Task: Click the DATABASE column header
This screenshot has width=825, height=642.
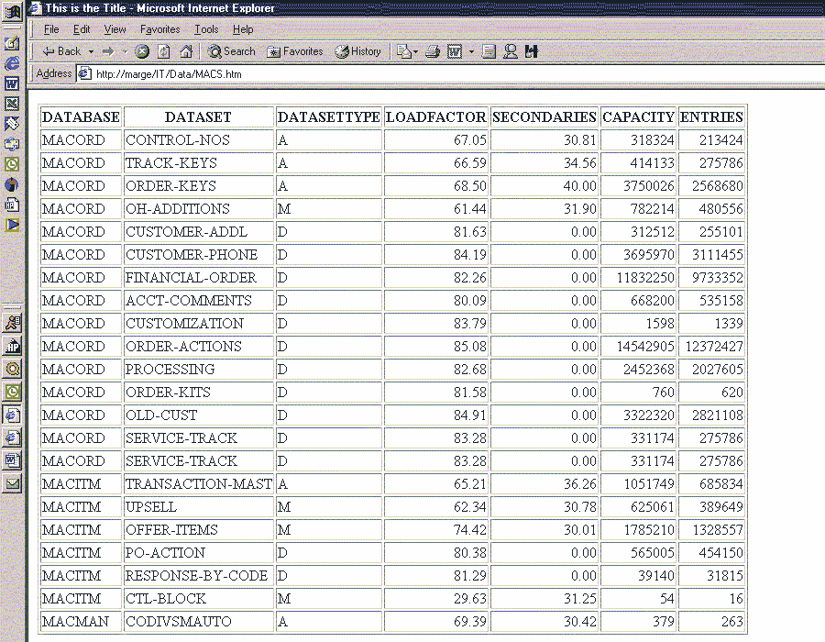Action: click(x=81, y=116)
